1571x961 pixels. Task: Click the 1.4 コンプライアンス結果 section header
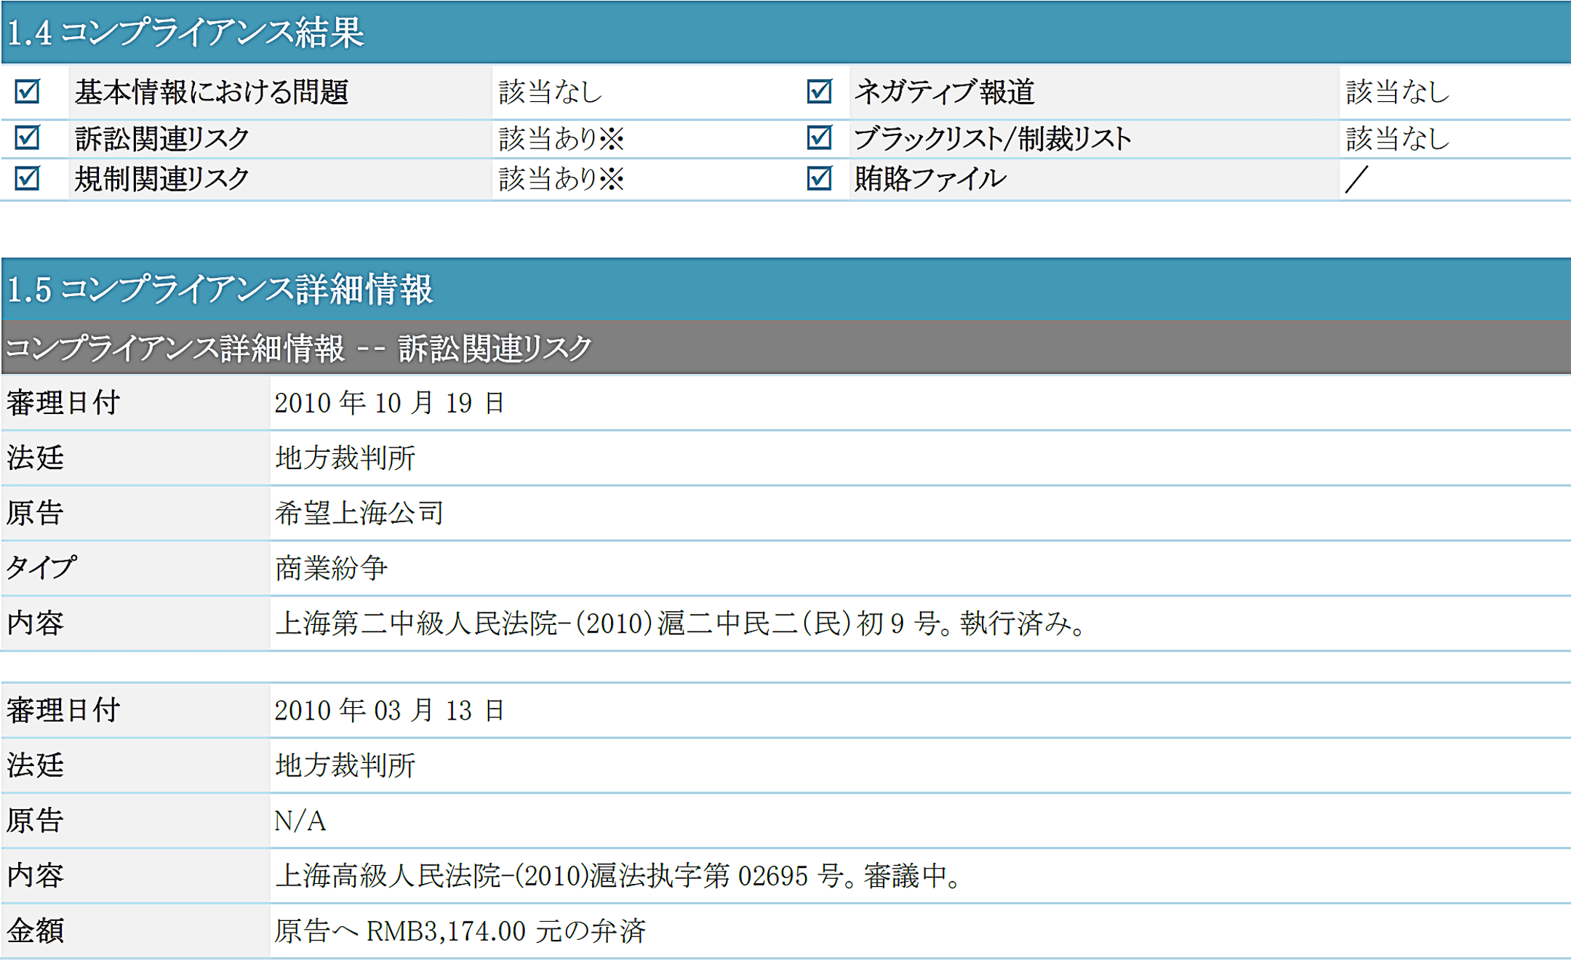pos(785,32)
